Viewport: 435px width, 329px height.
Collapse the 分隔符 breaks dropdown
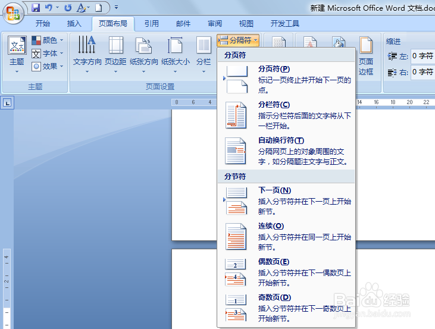click(x=238, y=40)
